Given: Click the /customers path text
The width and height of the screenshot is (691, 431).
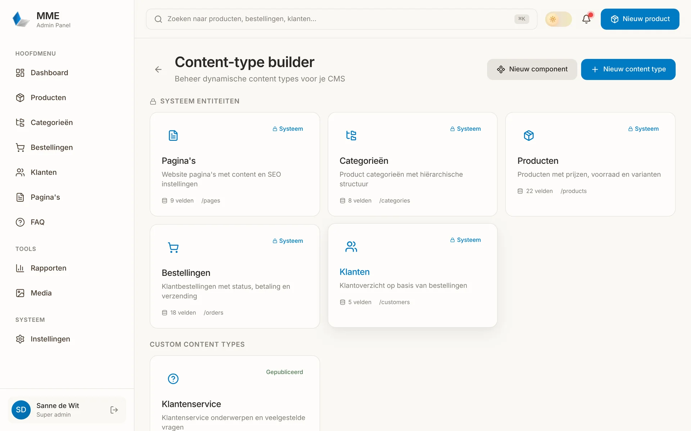Looking at the screenshot, I should (x=394, y=302).
